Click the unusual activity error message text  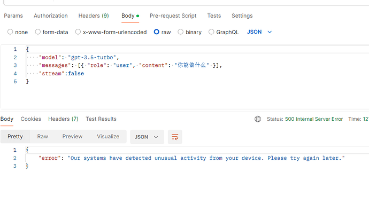pyautogui.click(x=206, y=158)
